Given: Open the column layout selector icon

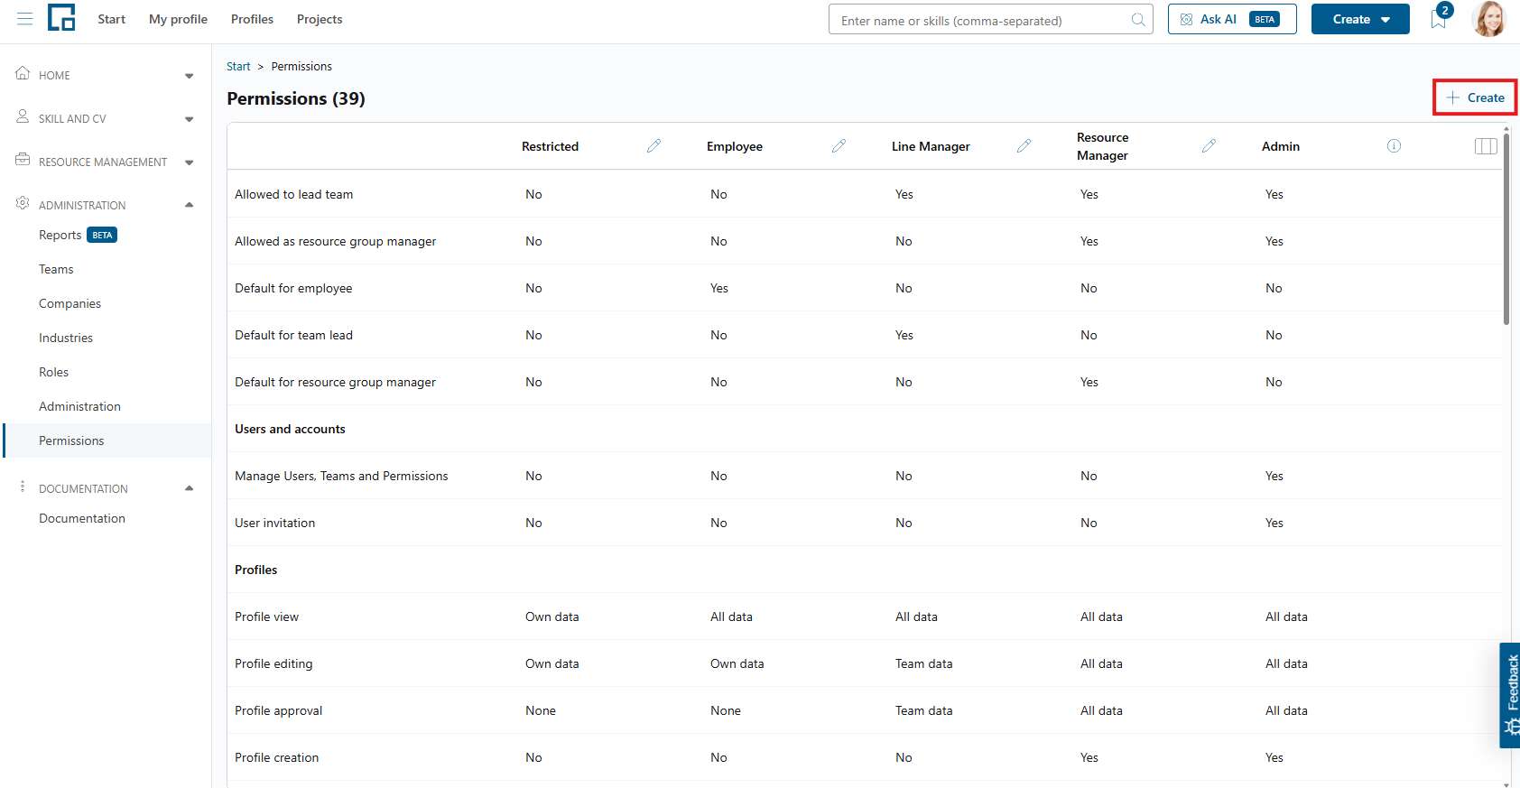Looking at the screenshot, I should [x=1486, y=146].
